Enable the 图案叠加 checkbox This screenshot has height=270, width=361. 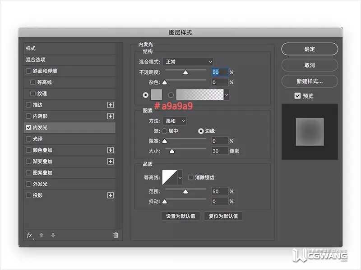(x=28, y=173)
